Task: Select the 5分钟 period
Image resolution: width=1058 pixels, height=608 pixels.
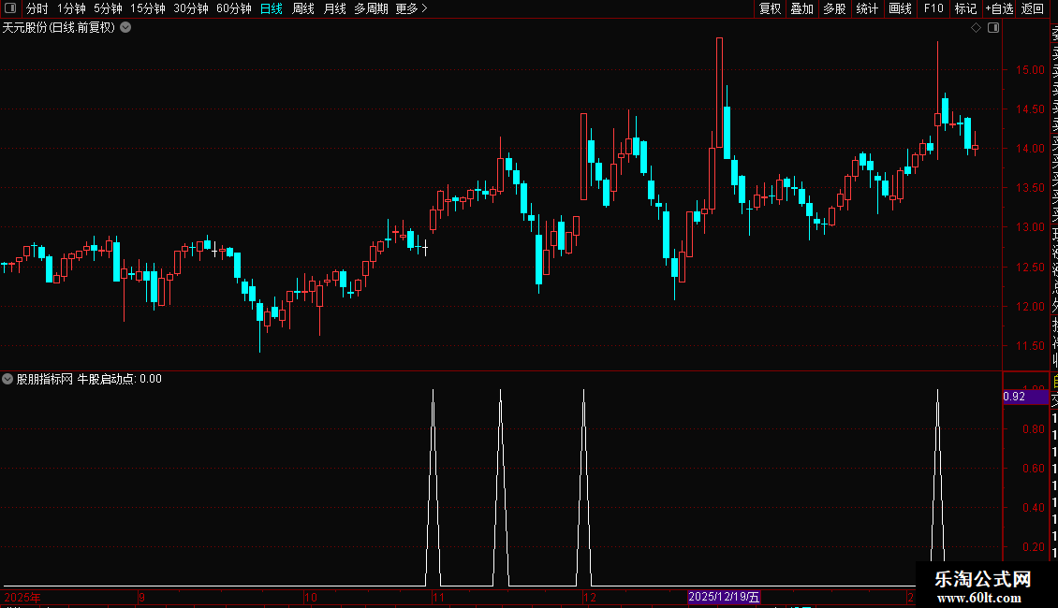Action: 108,8
